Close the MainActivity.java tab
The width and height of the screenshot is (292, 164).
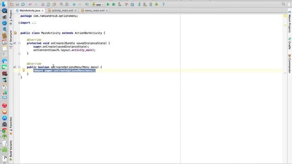[x=42, y=10]
